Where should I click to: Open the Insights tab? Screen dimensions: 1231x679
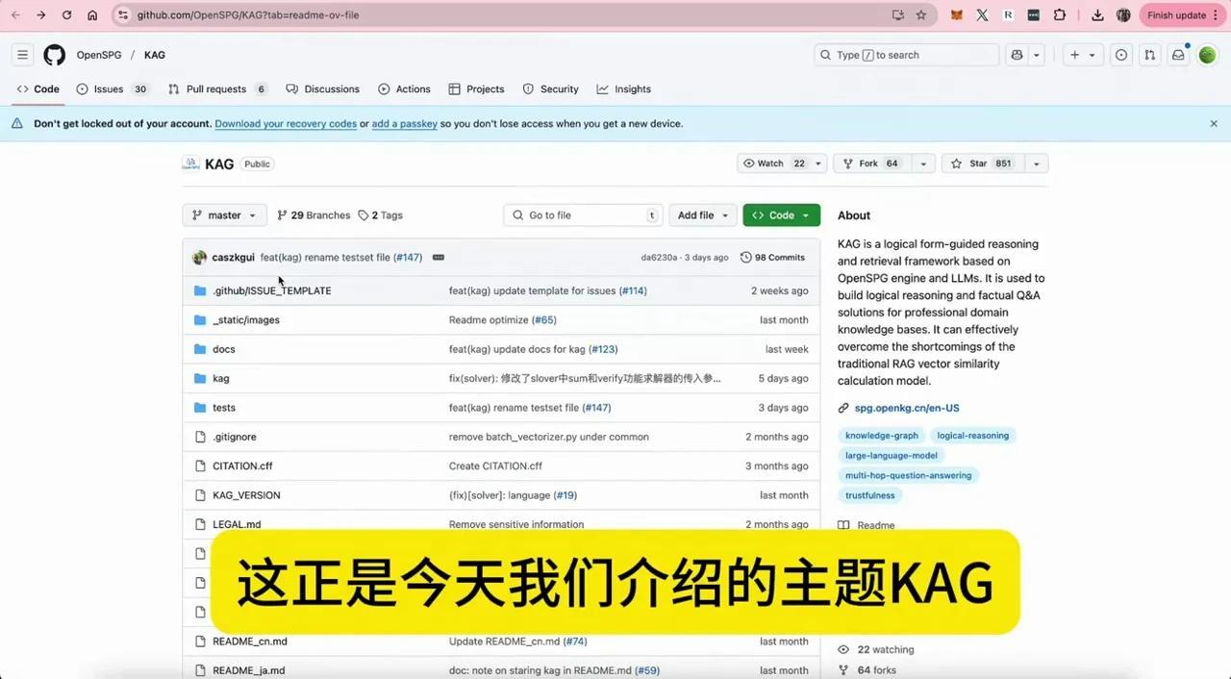(x=623, y=88)
